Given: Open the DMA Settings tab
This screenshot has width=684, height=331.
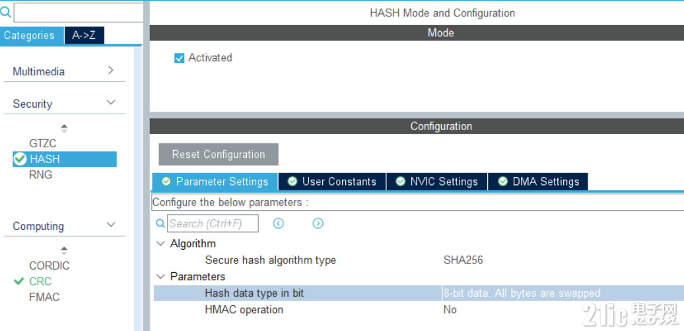Looking at the screenshot, I should [538, 182].
